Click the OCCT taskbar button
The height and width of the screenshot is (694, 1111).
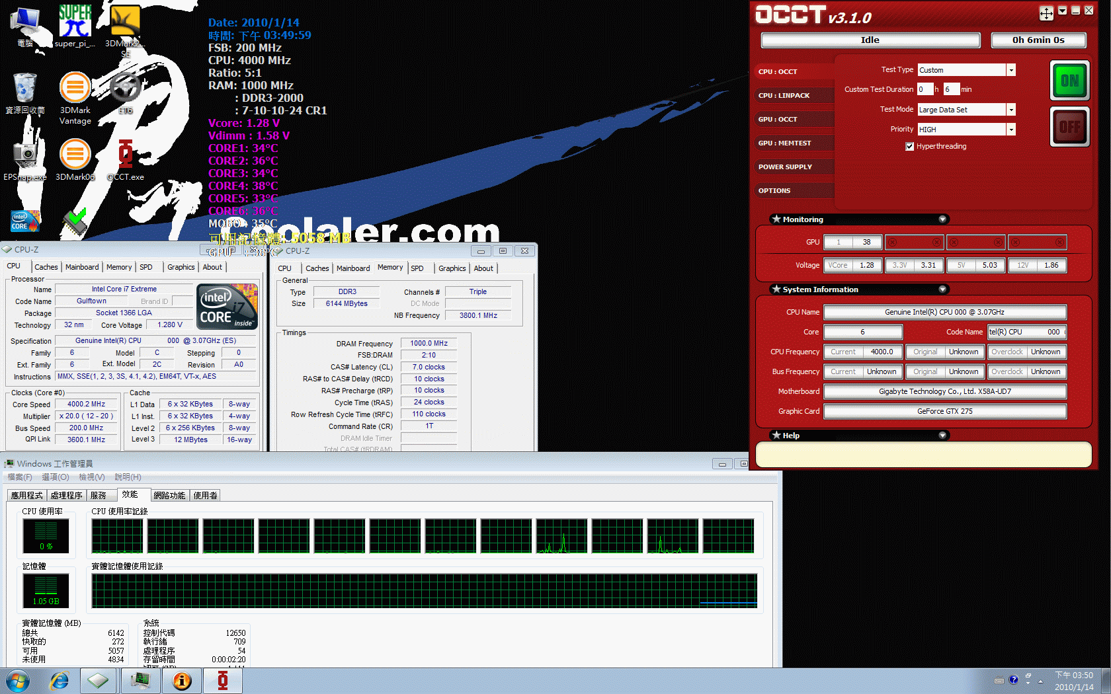[x=222, y=681]
